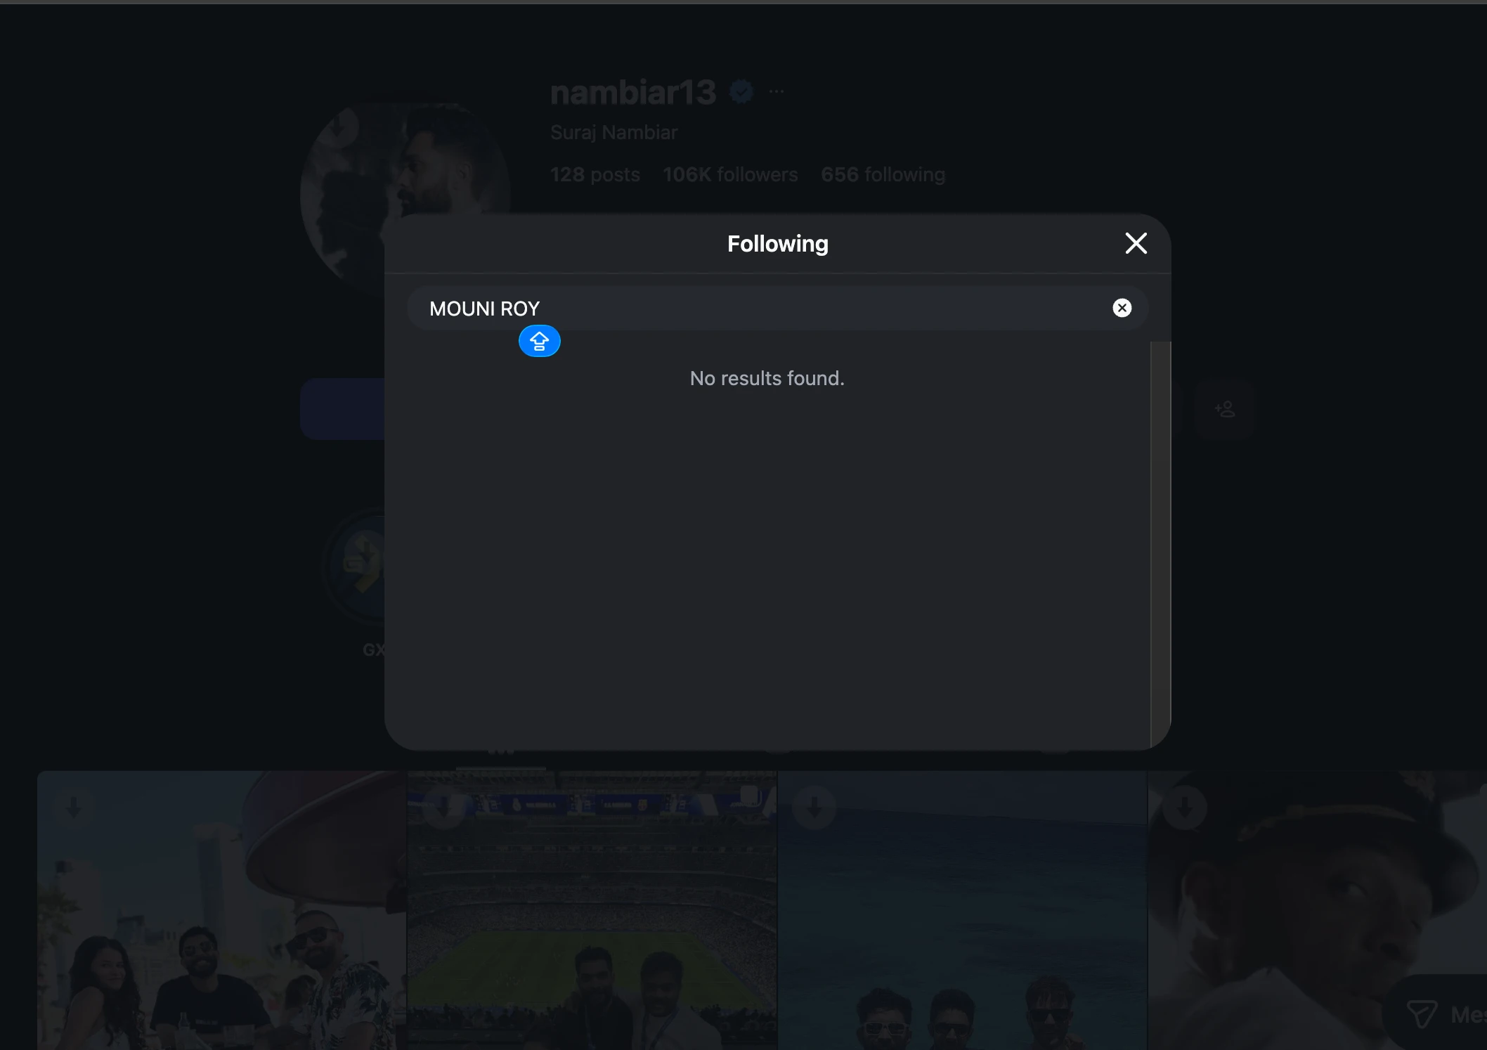Viewport: 1487px width, 1050px height.
Task: Click the add-person suggestion icon button
Action: click(1225, 409)
